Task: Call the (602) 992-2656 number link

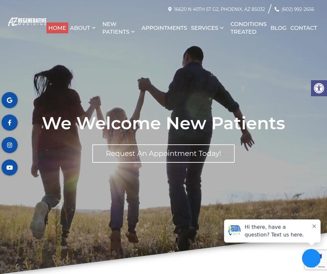Action: (x=298, y=10)
